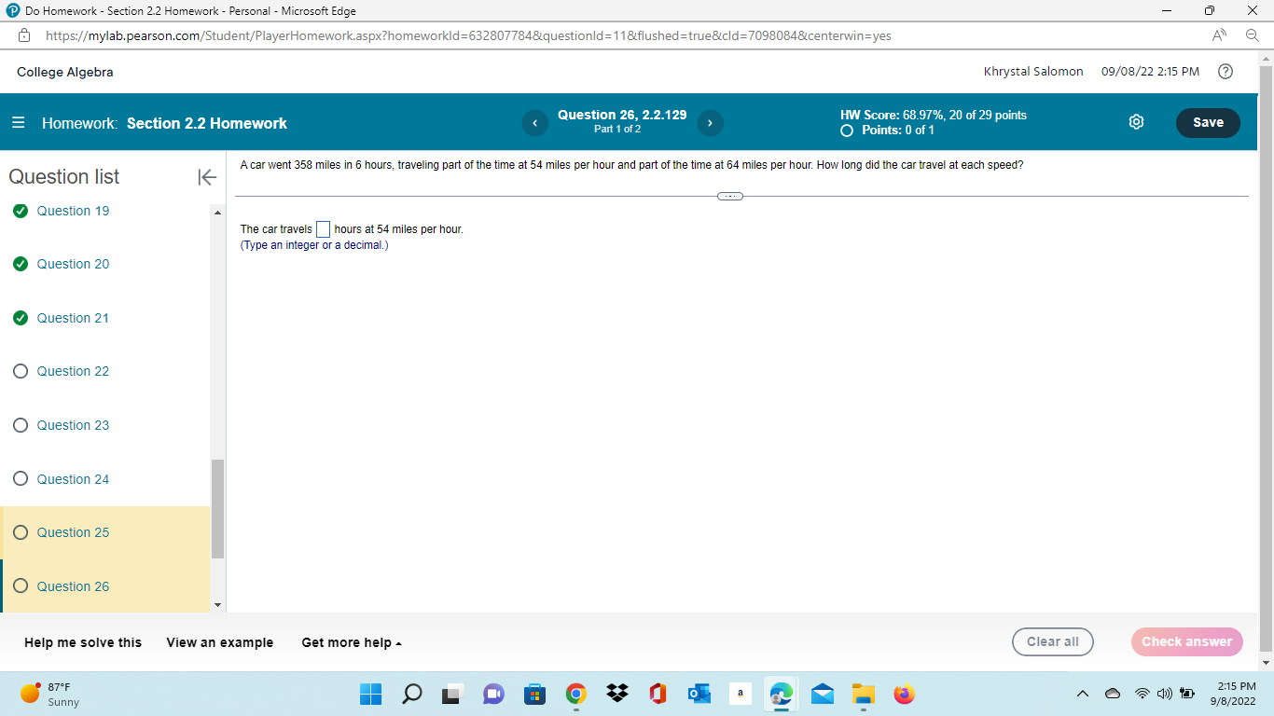Image resolution: width=1274 pixels, height=716 pixels.
Task: Expand the Get more help dropdown
Action: point(351,642)
